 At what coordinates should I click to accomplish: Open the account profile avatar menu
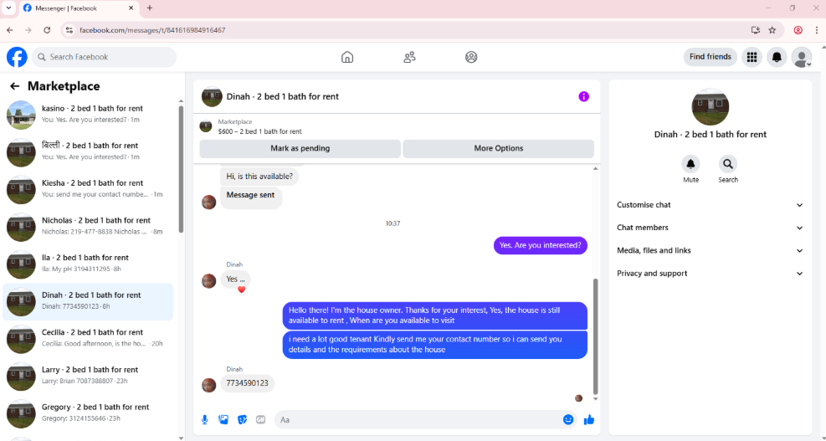(x=801, y=57)
